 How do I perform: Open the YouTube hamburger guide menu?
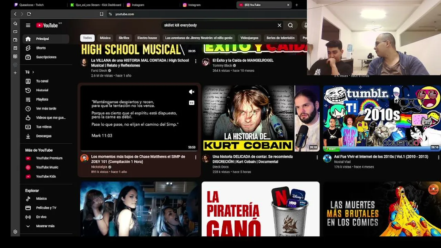click(28, 25)
